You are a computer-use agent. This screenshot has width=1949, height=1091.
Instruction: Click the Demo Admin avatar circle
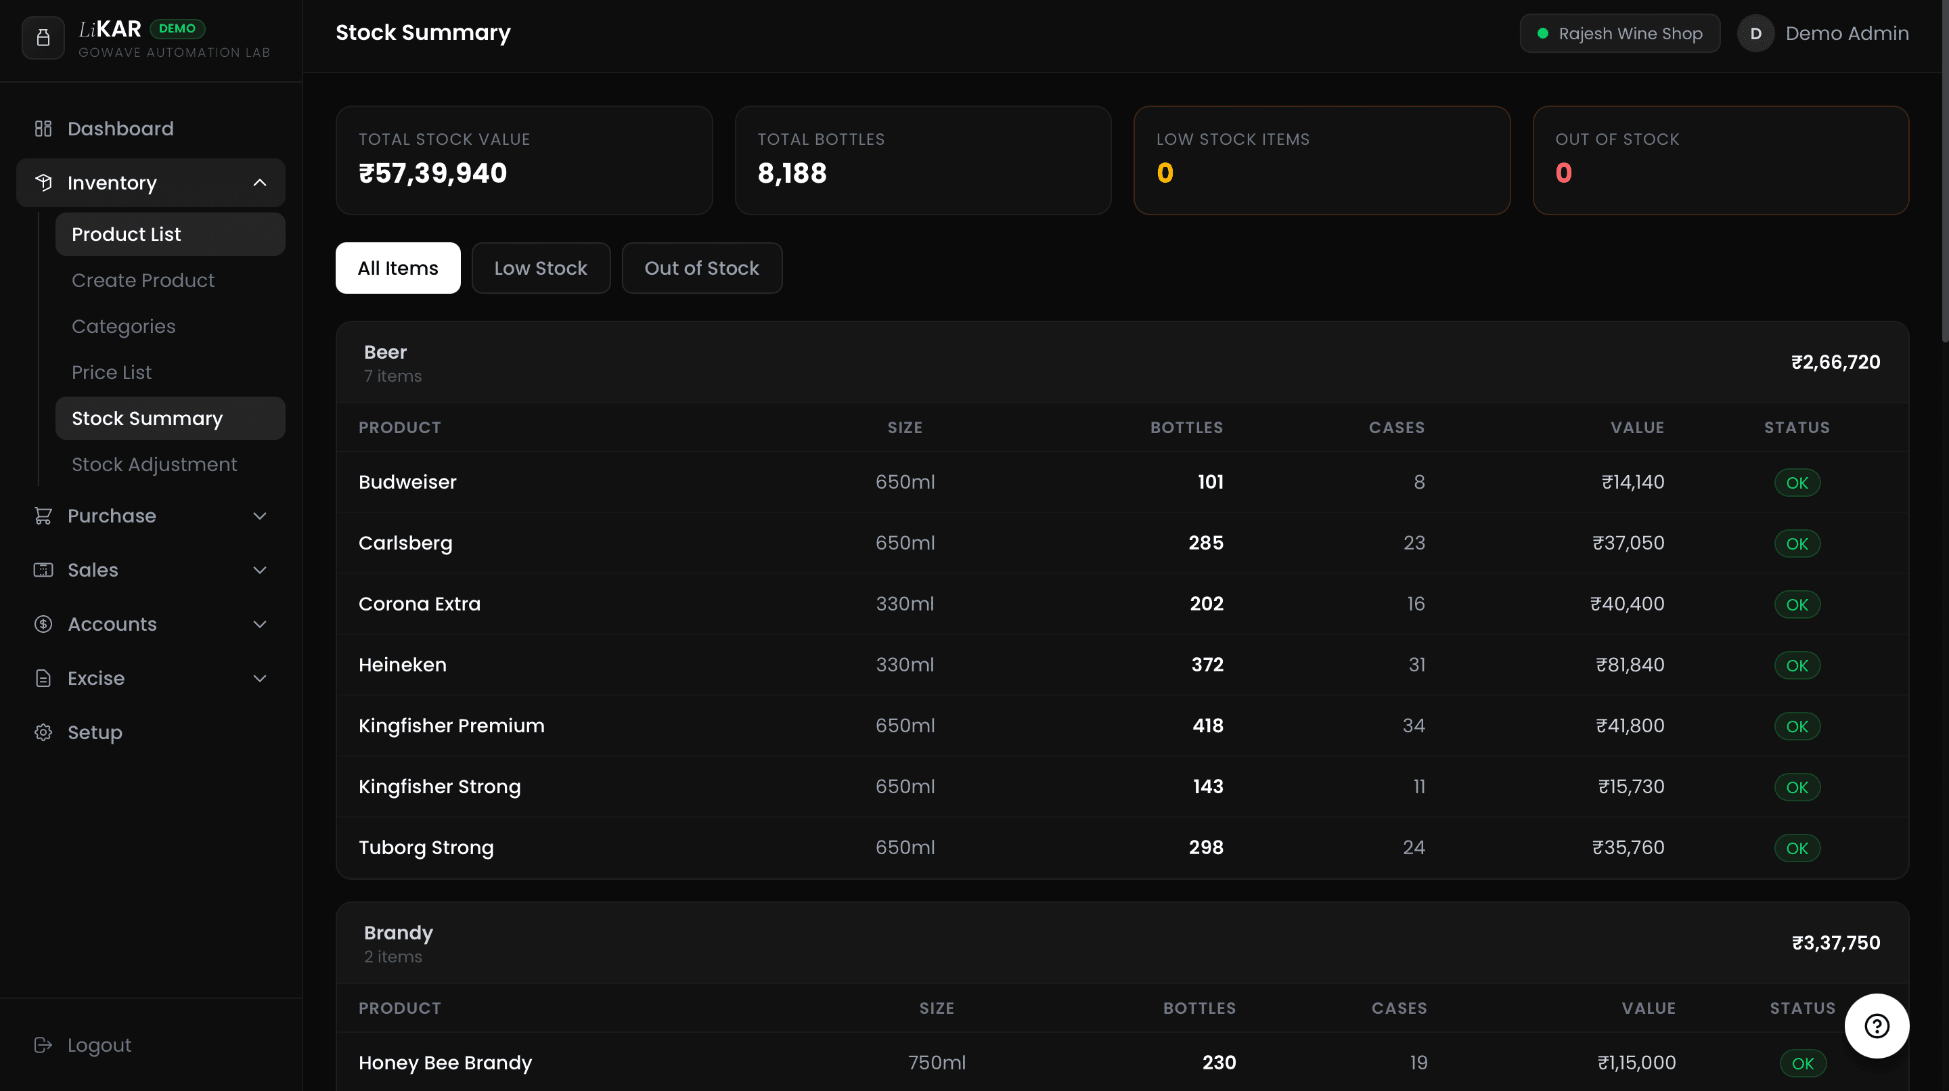coord(1756,33)
